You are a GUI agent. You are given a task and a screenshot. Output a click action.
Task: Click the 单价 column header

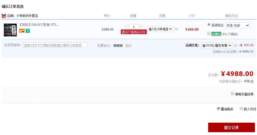[107, 16]
